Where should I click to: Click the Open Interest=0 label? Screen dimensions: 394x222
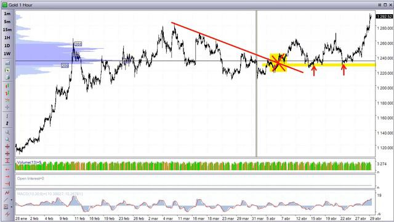click(x=30, y=178)
